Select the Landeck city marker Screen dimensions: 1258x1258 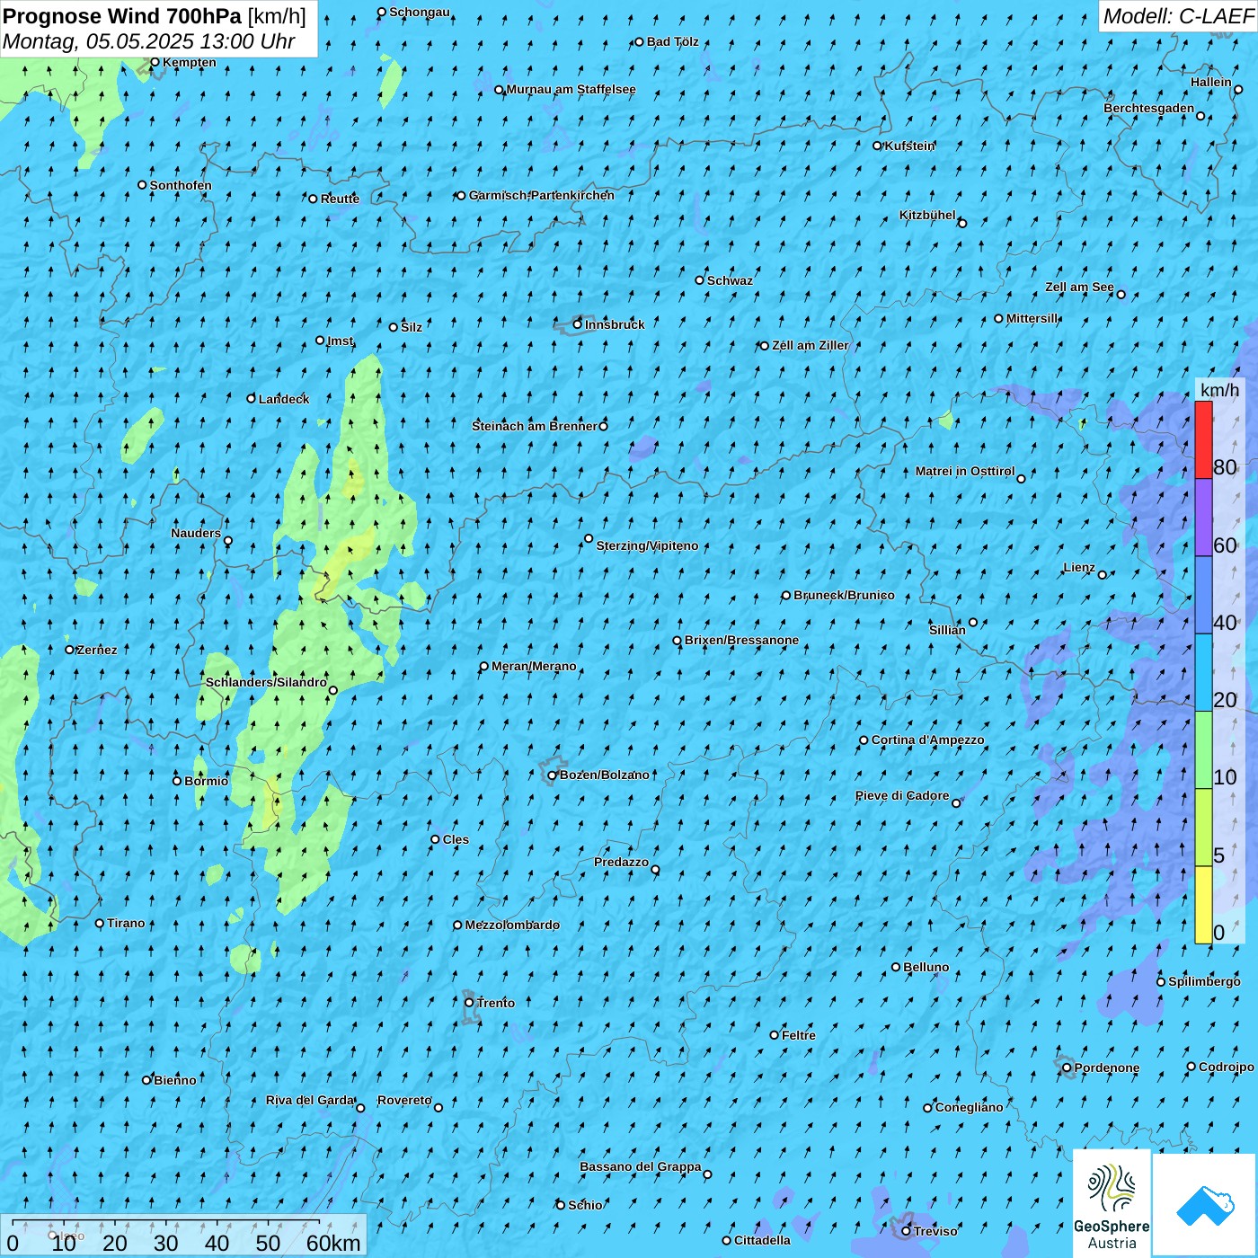click(252, 398)
